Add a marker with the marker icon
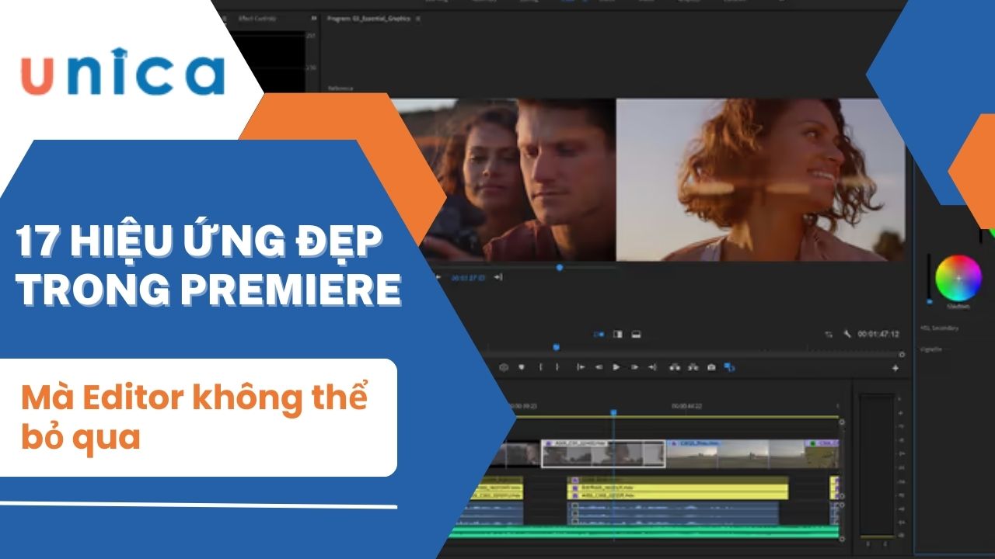Screen dimensions: 995x559 (x=522, y=367)
